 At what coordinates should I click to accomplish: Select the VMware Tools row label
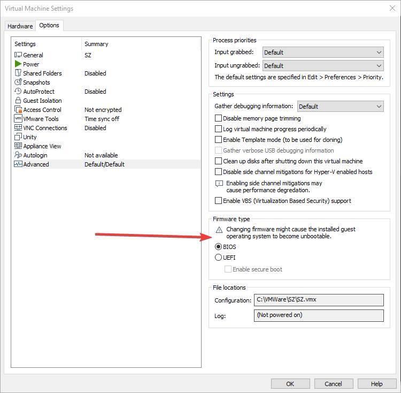pos(41,119)
